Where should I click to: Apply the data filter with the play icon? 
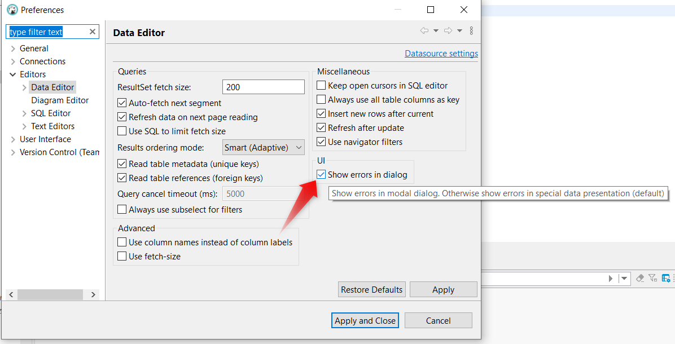[x=611, y=278]
